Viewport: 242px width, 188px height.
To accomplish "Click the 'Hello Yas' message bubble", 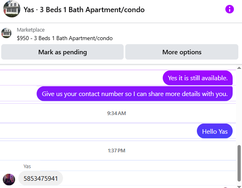I will point(215,131).
